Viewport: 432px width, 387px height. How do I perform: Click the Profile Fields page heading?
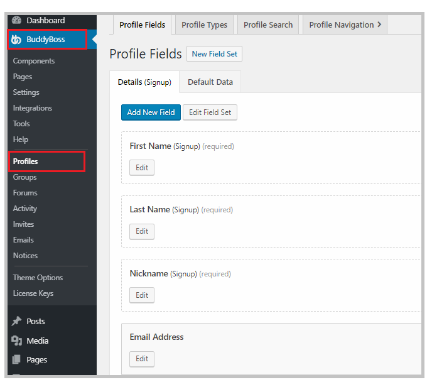(146, 54)
